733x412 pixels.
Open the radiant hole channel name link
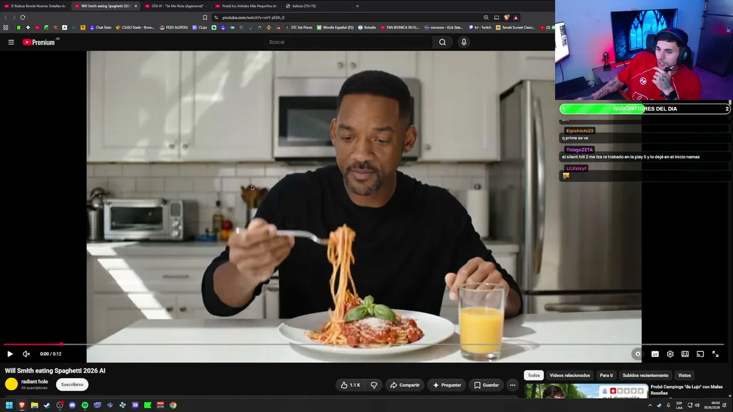tap(34, 382)
